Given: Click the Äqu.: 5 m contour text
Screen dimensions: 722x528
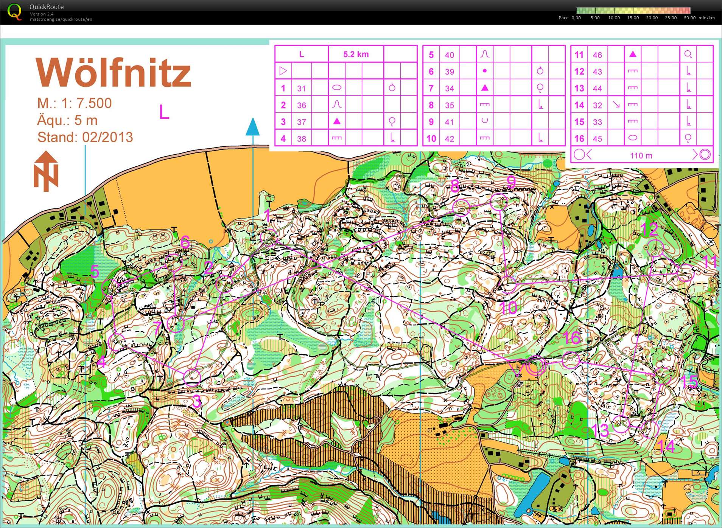Looking at the screenshot, I should click(x=67, y=120).
